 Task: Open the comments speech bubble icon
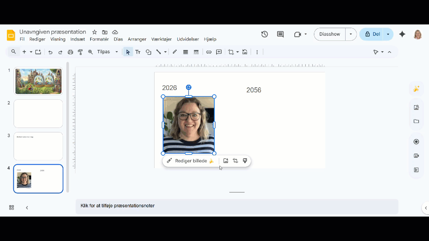click(280, 34)
